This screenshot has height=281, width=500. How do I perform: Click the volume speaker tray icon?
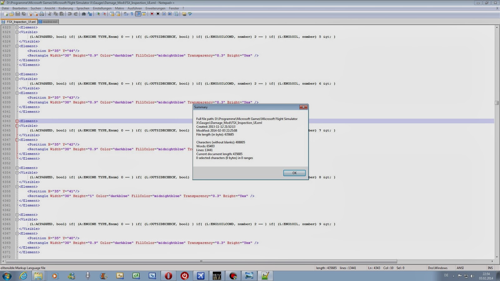[472, 276]
